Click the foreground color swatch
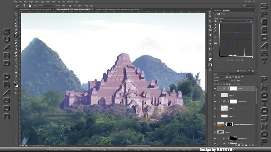 (x=15, y=85)
